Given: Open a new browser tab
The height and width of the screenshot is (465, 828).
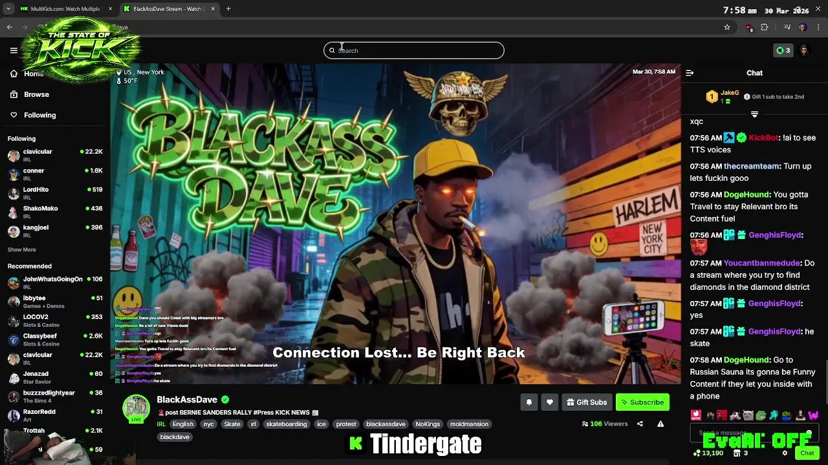Looking at the screenshot, I should click(x=228, y=9).
